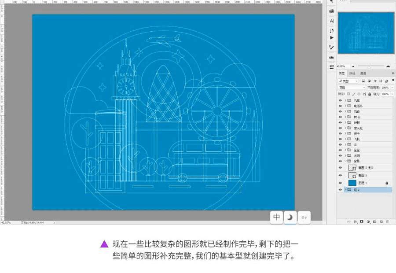
Task: Click the blue 图层 1 layer thumbnail
Action: [352, 183]
